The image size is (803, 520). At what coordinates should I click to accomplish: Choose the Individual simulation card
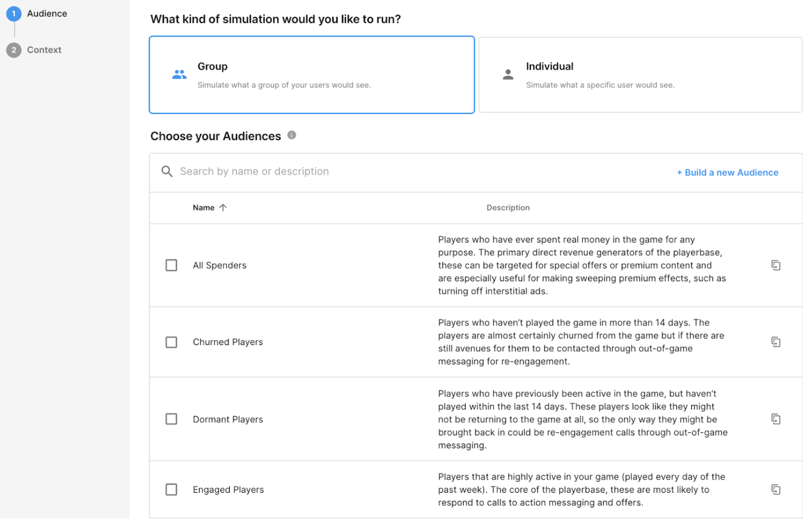tap(640, 75)
